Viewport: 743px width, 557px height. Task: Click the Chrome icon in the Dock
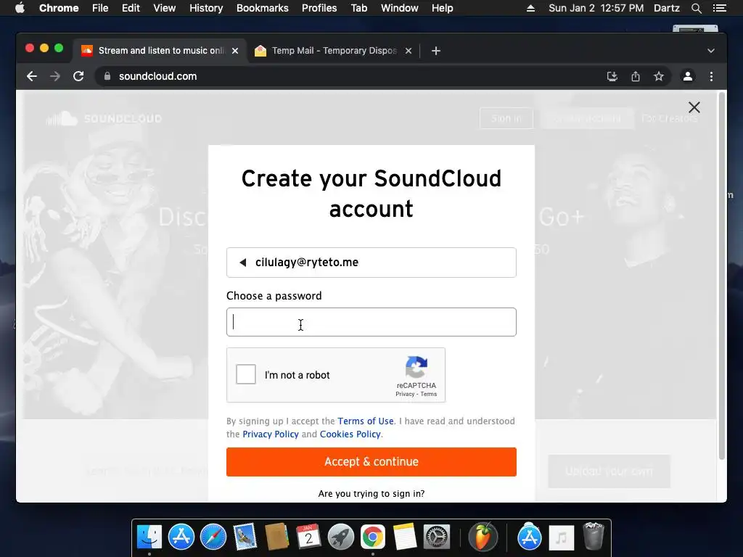[373, 537]
